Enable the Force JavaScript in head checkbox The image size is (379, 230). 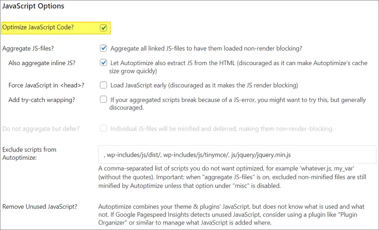[x=103, y=85]
